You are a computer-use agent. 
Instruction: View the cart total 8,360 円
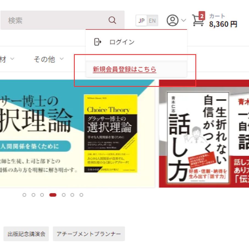click(x=223, y=24)
